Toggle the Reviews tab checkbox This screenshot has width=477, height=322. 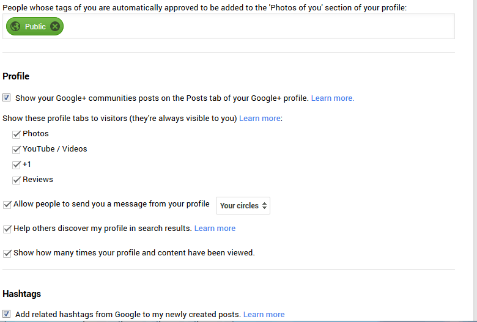[16, 180]
